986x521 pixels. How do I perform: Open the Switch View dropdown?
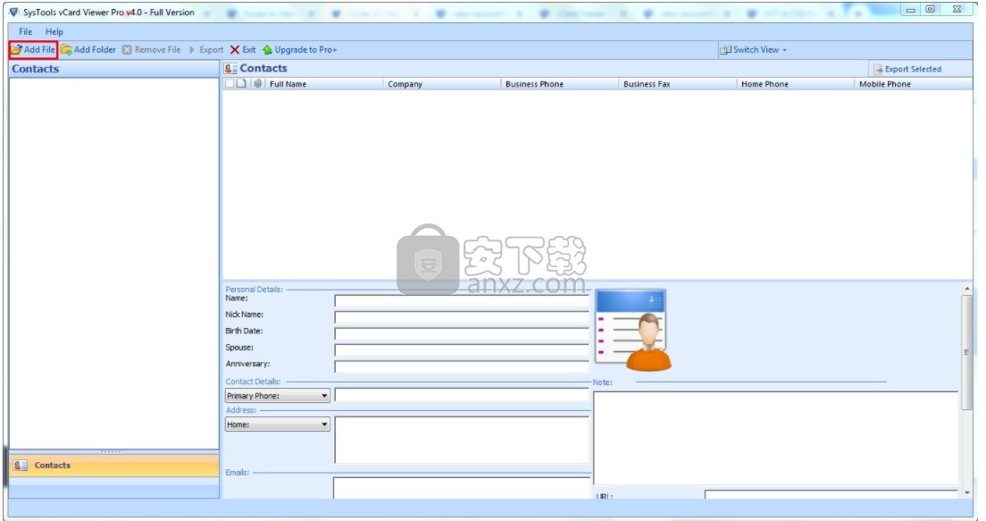[753, 50]
